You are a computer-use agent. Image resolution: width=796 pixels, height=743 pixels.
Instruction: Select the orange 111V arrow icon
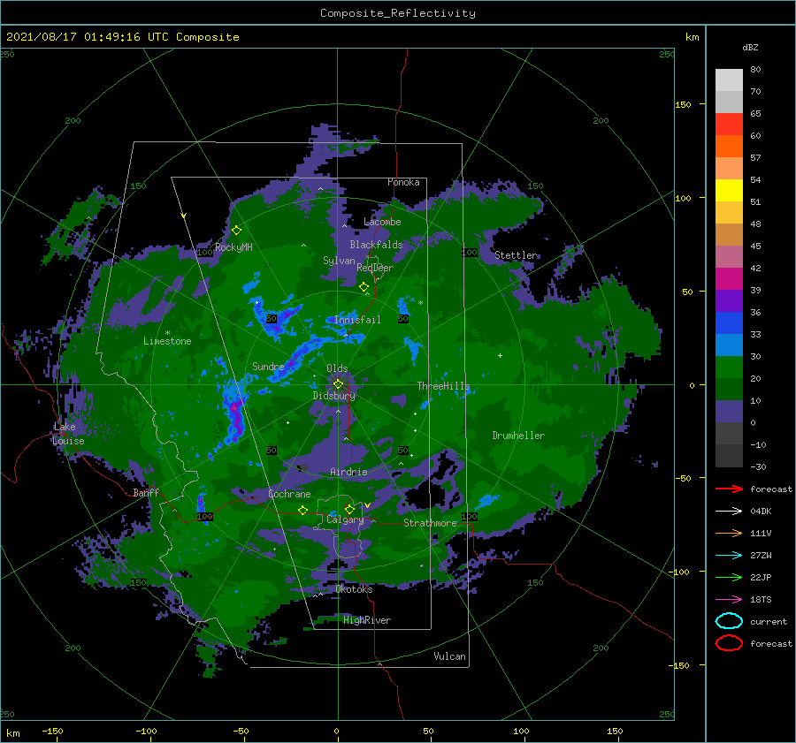729,533
